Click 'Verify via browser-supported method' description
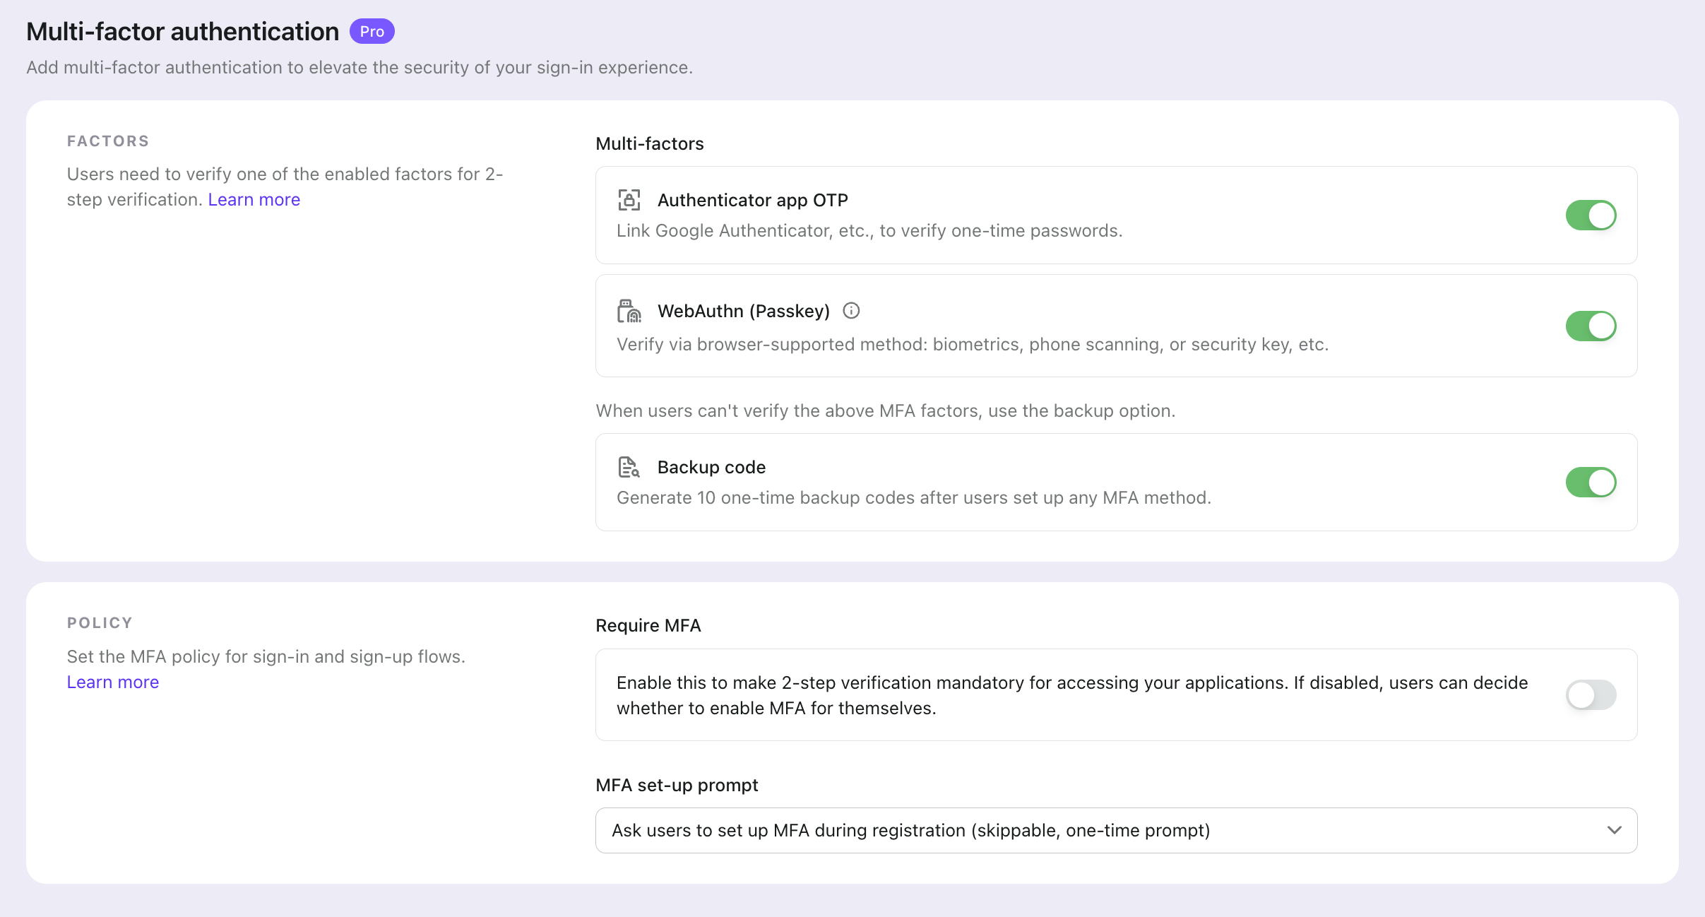1705x917 pixels. 973,345
